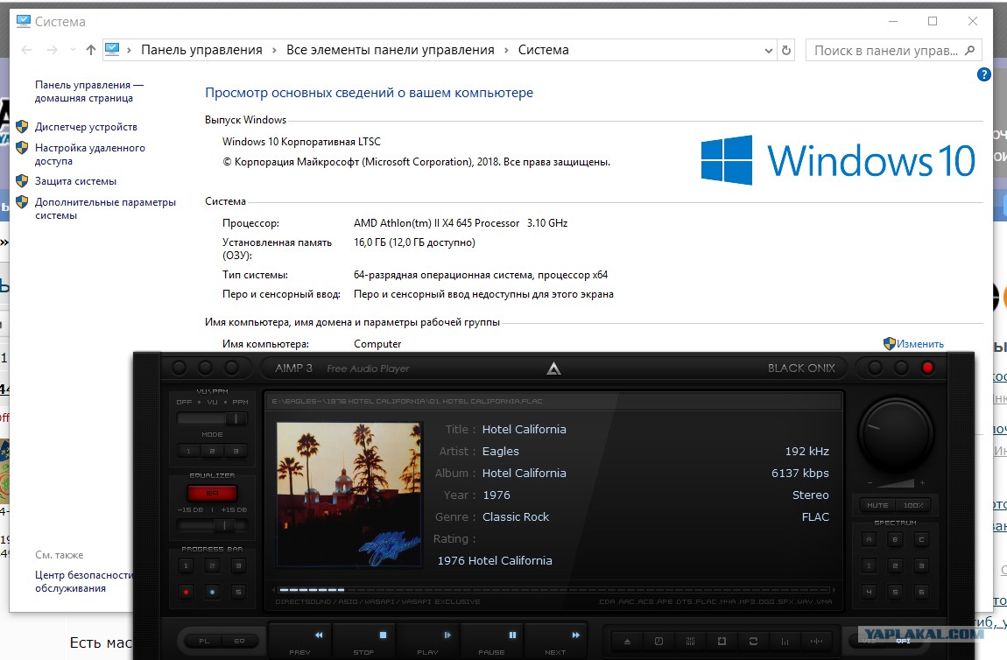1007x660 pixels.
Task: Expand the recent locations dropdown arrow
Action: (x=72, y=50)
